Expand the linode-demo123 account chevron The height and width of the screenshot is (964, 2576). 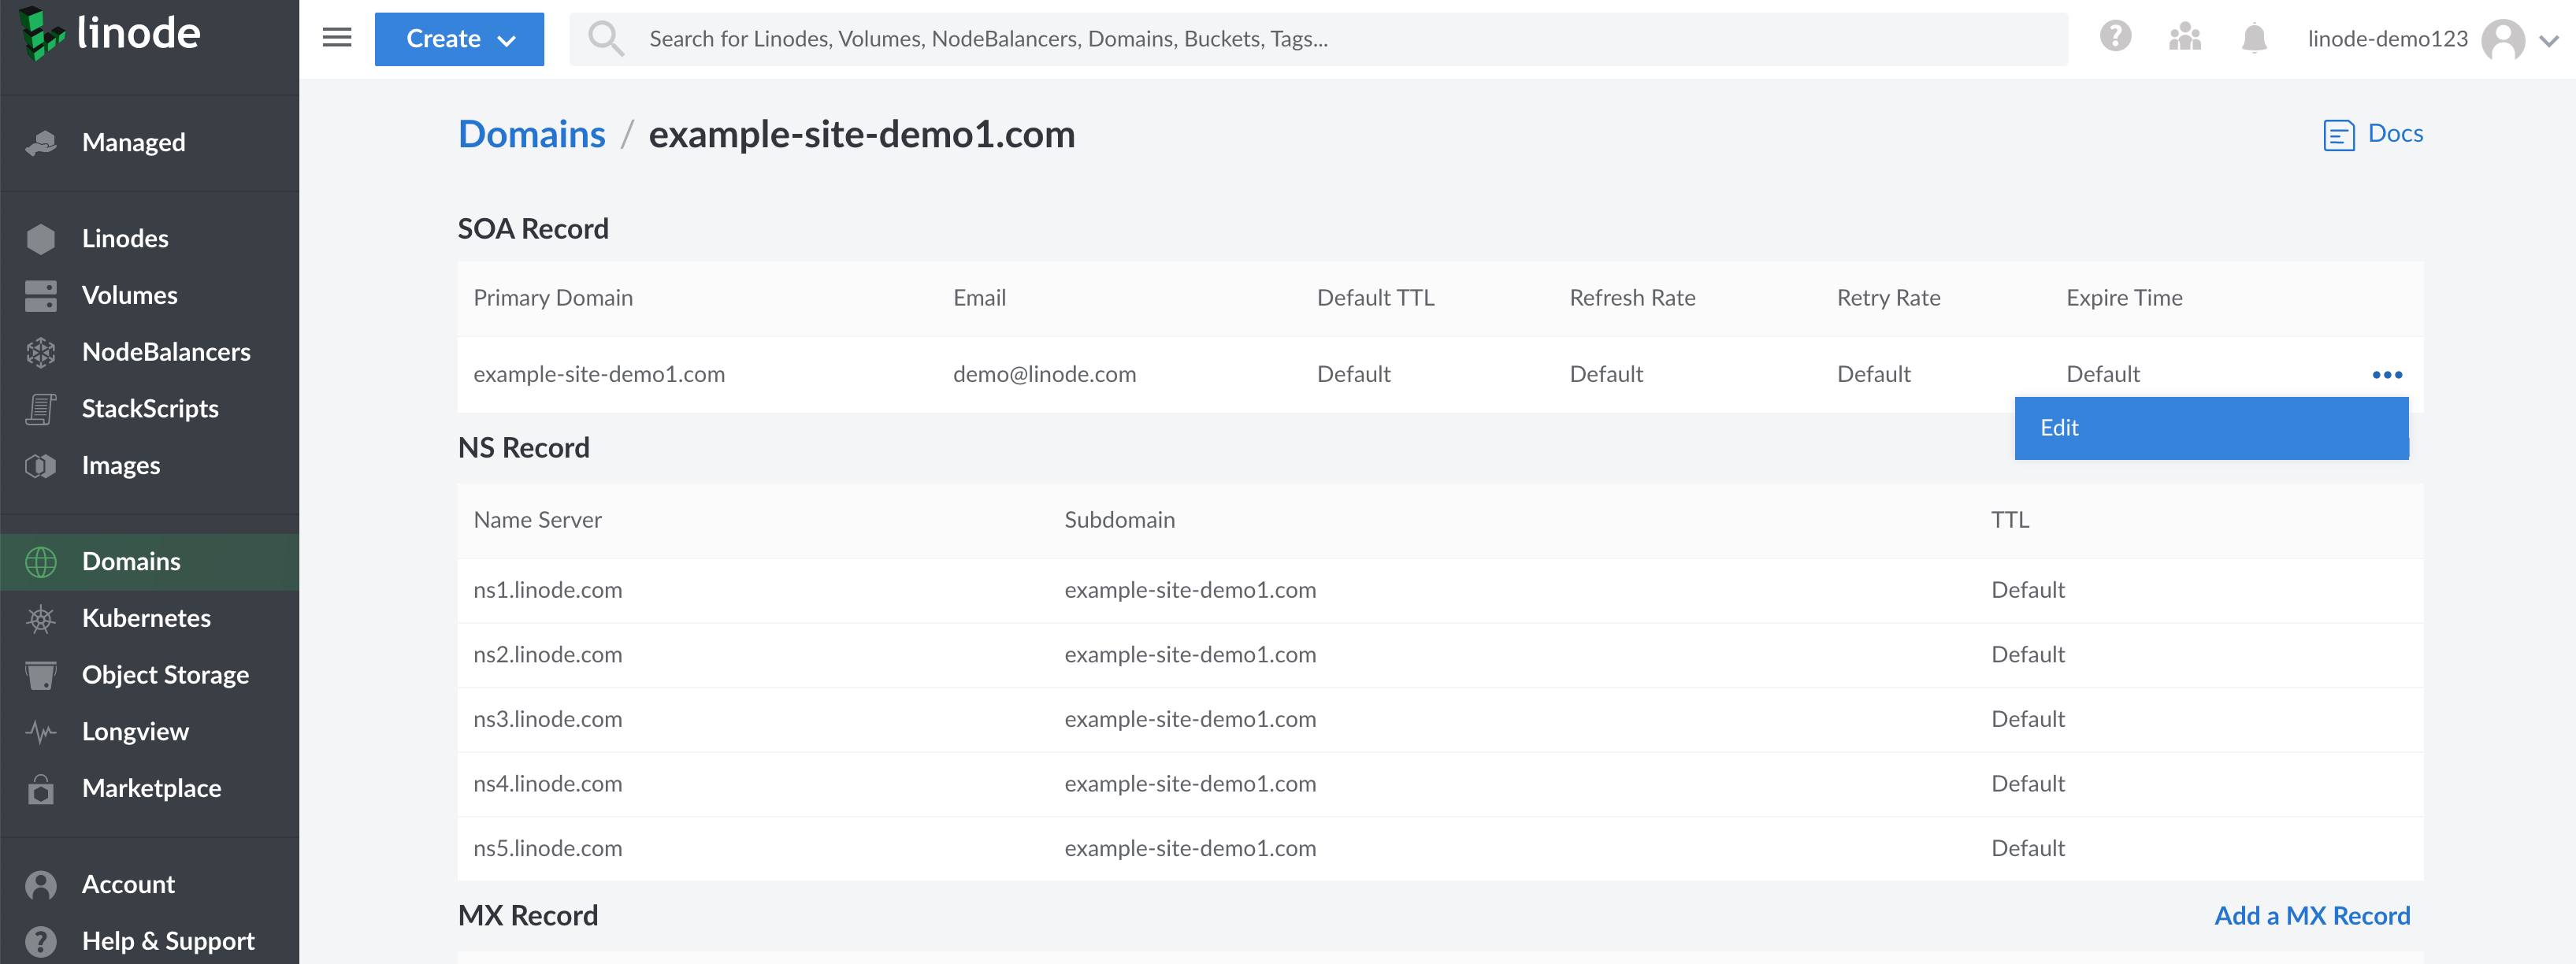click(x=2549, y=40)
